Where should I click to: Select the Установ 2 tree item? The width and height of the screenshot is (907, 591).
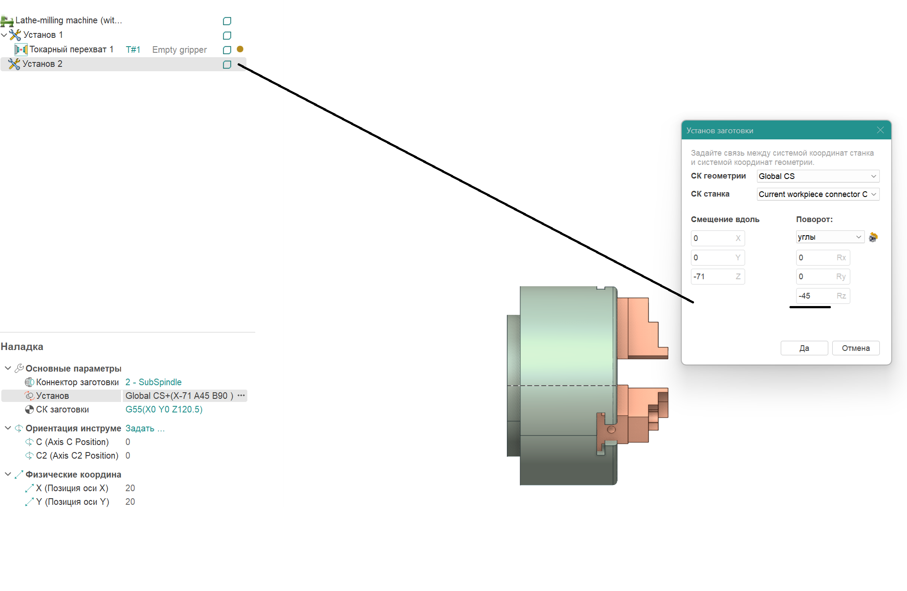(x=42, y=64)
